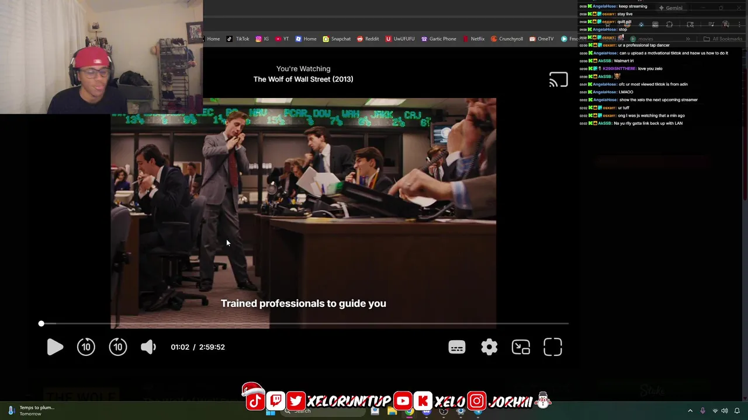Image resolution: width=748 pixels, height=420 pixels.
Task: Click the video progress bar scrubber
Action: click(41, 323)
